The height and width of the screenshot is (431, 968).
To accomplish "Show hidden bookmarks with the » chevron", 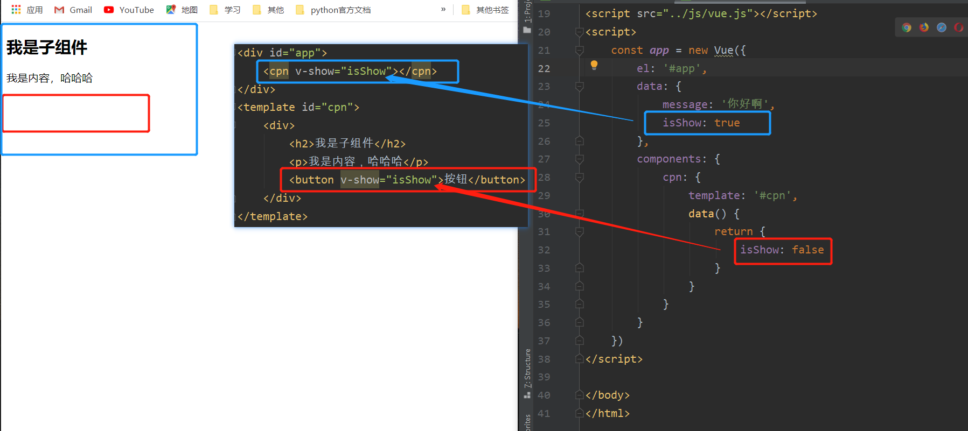I will pos(443,9).
